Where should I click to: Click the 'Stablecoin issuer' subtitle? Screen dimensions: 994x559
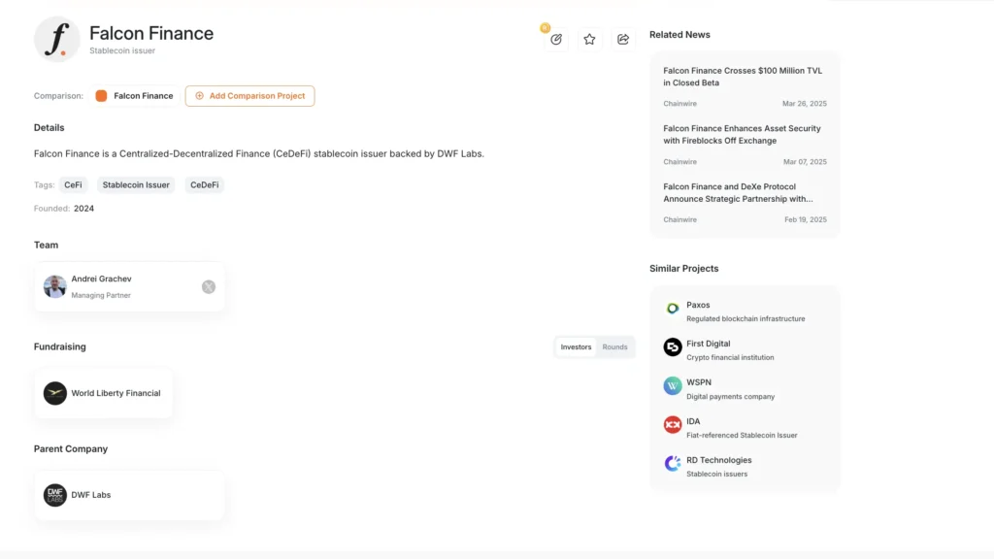click(122, 50)
